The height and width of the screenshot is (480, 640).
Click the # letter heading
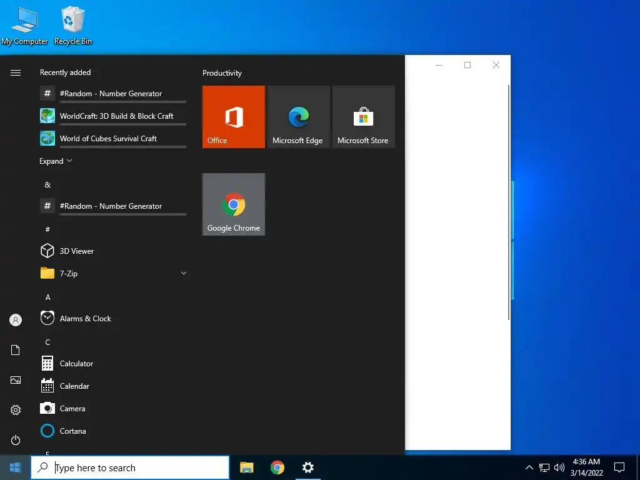(x=47, y=229)
